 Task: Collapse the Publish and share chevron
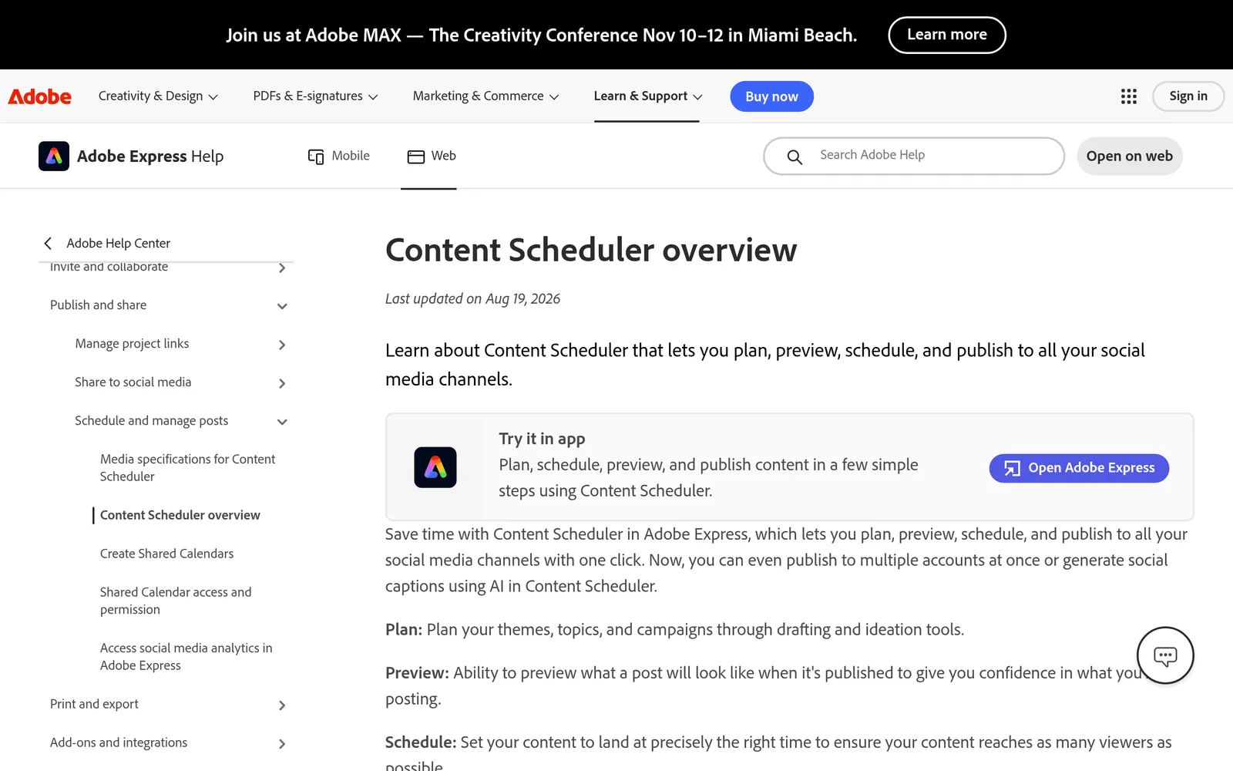[282, 306]
